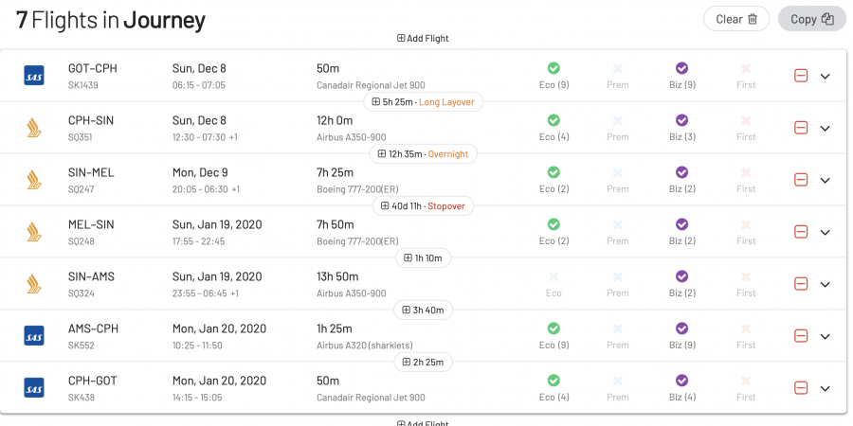
Task: Open the 5h 25m Long Layover pill
Action: pos(424,101)
